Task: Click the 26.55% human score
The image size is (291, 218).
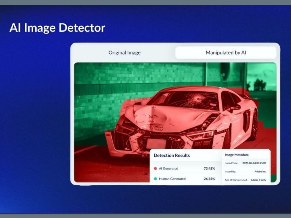Action: click(x=209, y=179)
